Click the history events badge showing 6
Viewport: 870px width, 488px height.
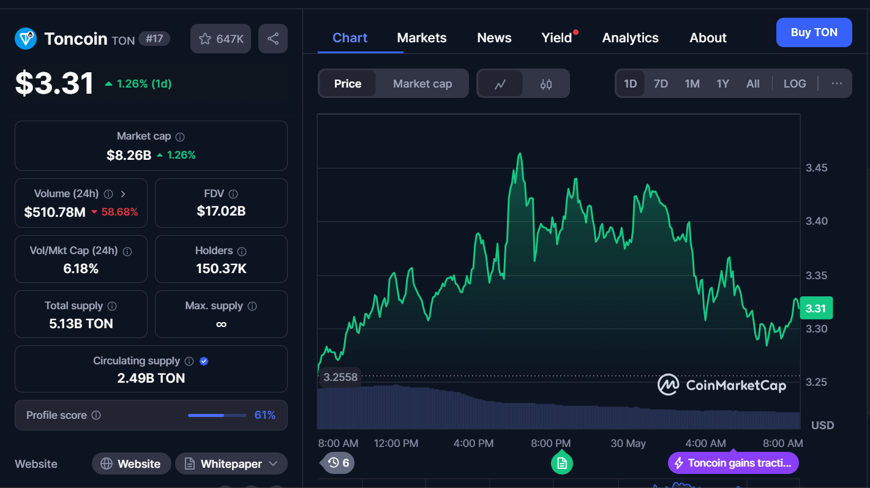coord(337,463)
